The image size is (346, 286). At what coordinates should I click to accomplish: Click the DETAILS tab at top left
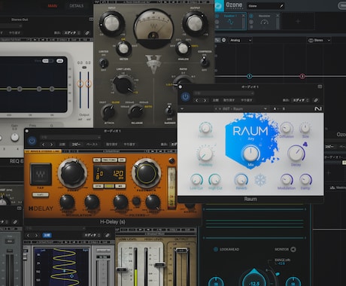[77, 6]
